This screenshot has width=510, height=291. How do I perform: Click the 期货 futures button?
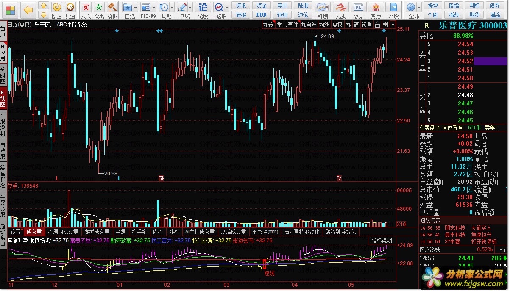pyautogui.click(x=474, y=15)
